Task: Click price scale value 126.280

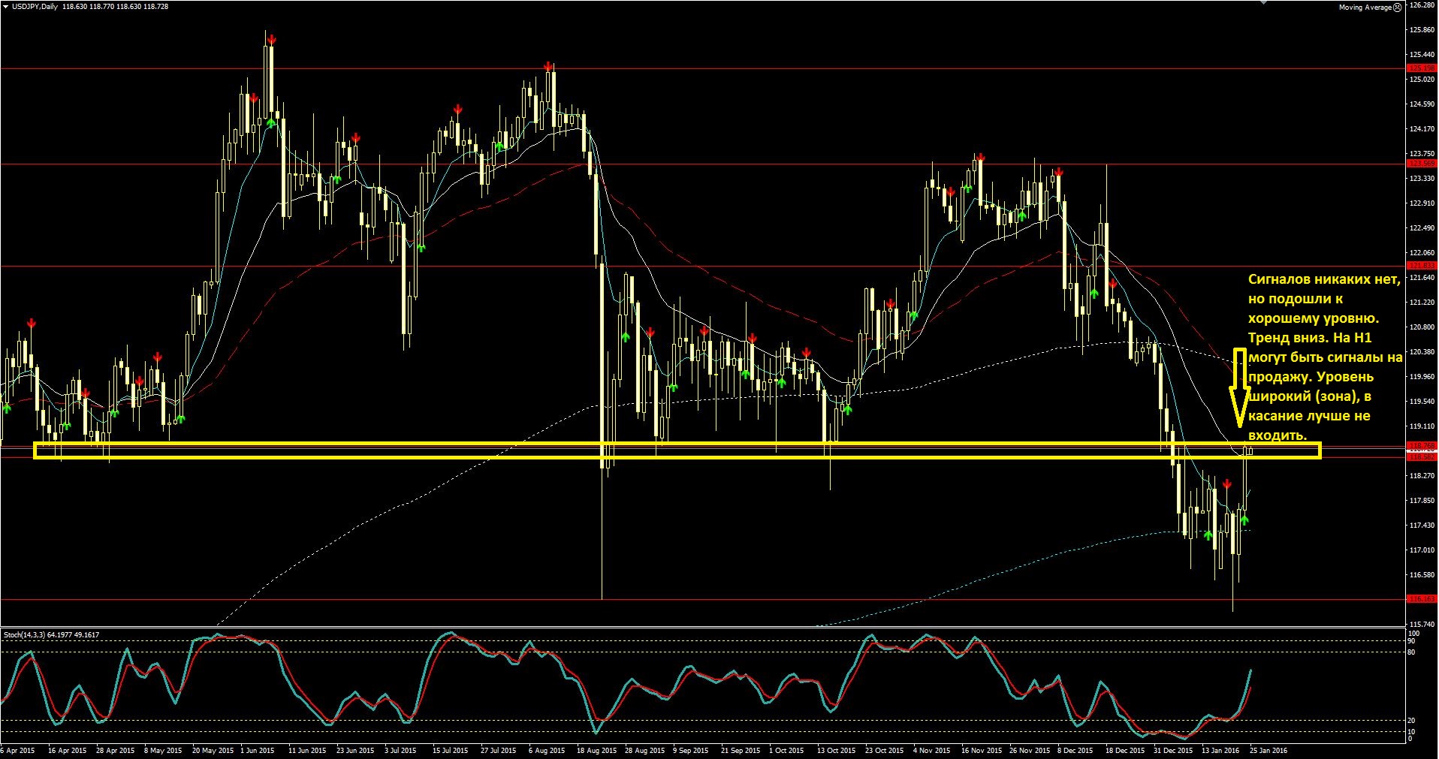Action: 1422,5
